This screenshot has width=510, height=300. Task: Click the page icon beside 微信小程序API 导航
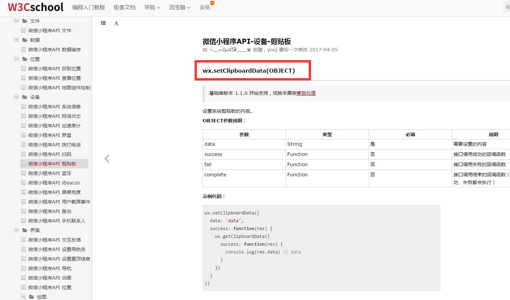pos(23,268)
